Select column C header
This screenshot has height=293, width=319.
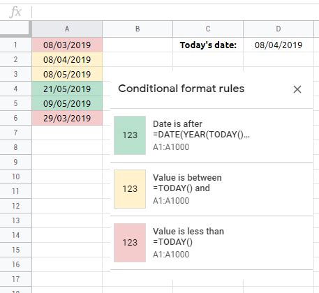[208, 29]
